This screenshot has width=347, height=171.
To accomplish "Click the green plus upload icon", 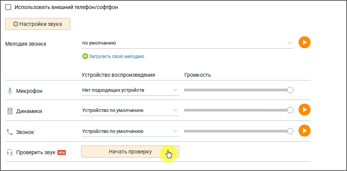I will 85,57.
